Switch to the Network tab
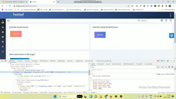The width and height of the screenshot is (176, 99). pos(35,61)
